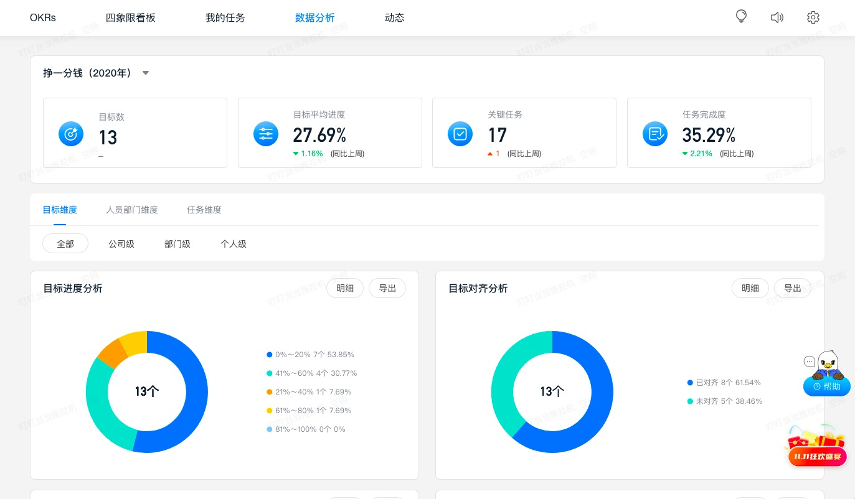Switch to the 任务维度 tab
This screenshot has width=855, height=499.
pyautogui.click(x=204, y=210)
